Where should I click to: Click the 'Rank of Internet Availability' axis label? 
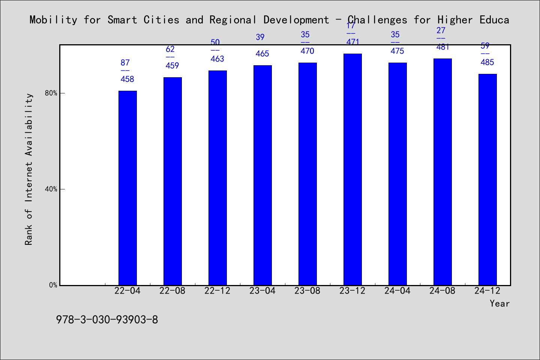(29, 169)
